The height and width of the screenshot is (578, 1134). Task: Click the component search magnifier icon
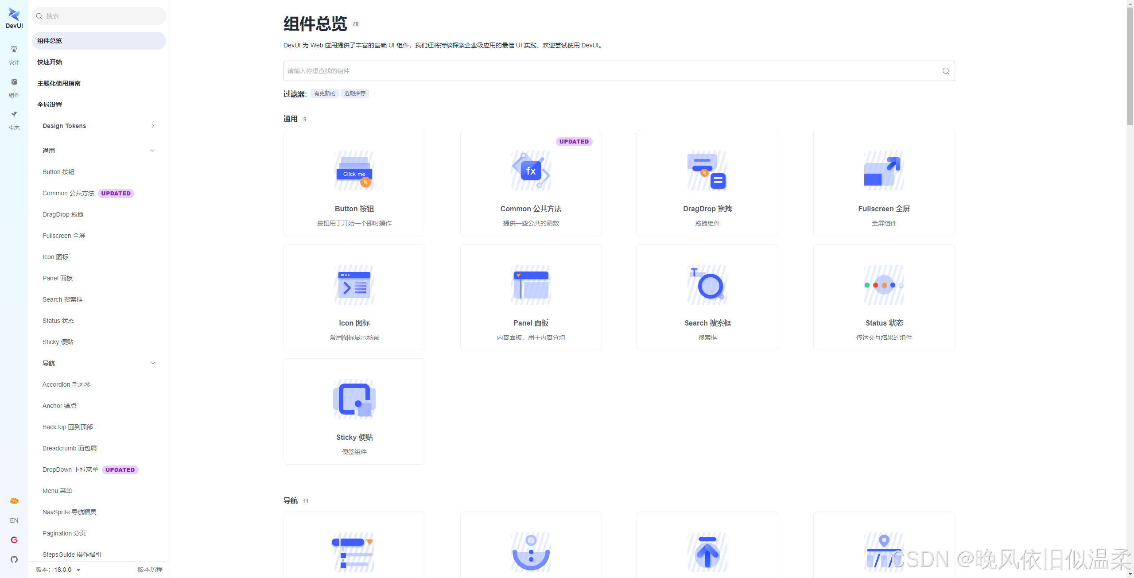point(945,71)
